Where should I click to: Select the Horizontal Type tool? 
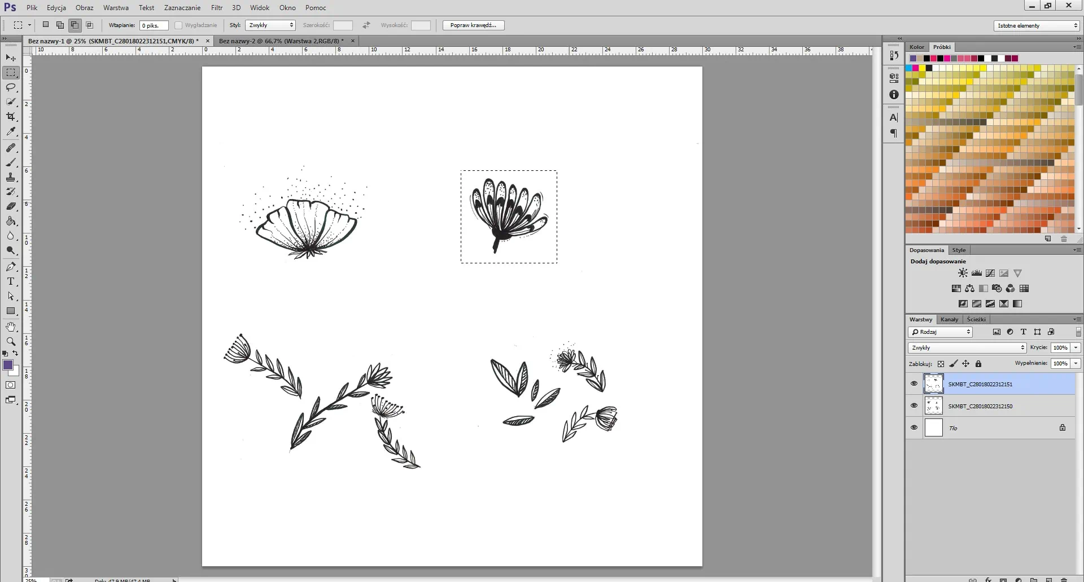tap(11, 281)
